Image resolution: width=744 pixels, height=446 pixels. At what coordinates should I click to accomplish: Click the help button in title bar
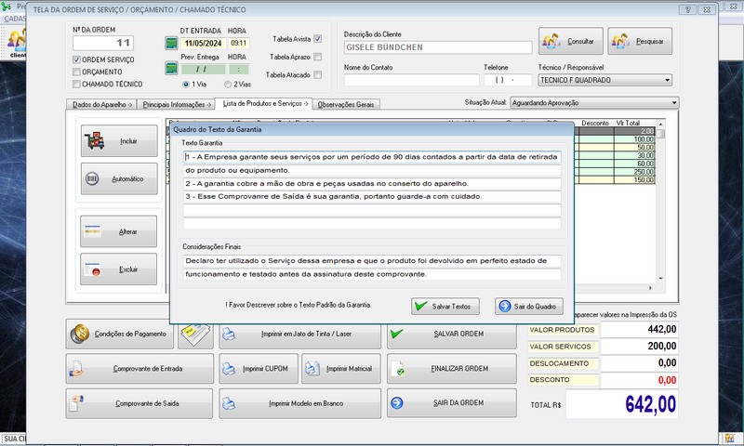coord(687,9)
